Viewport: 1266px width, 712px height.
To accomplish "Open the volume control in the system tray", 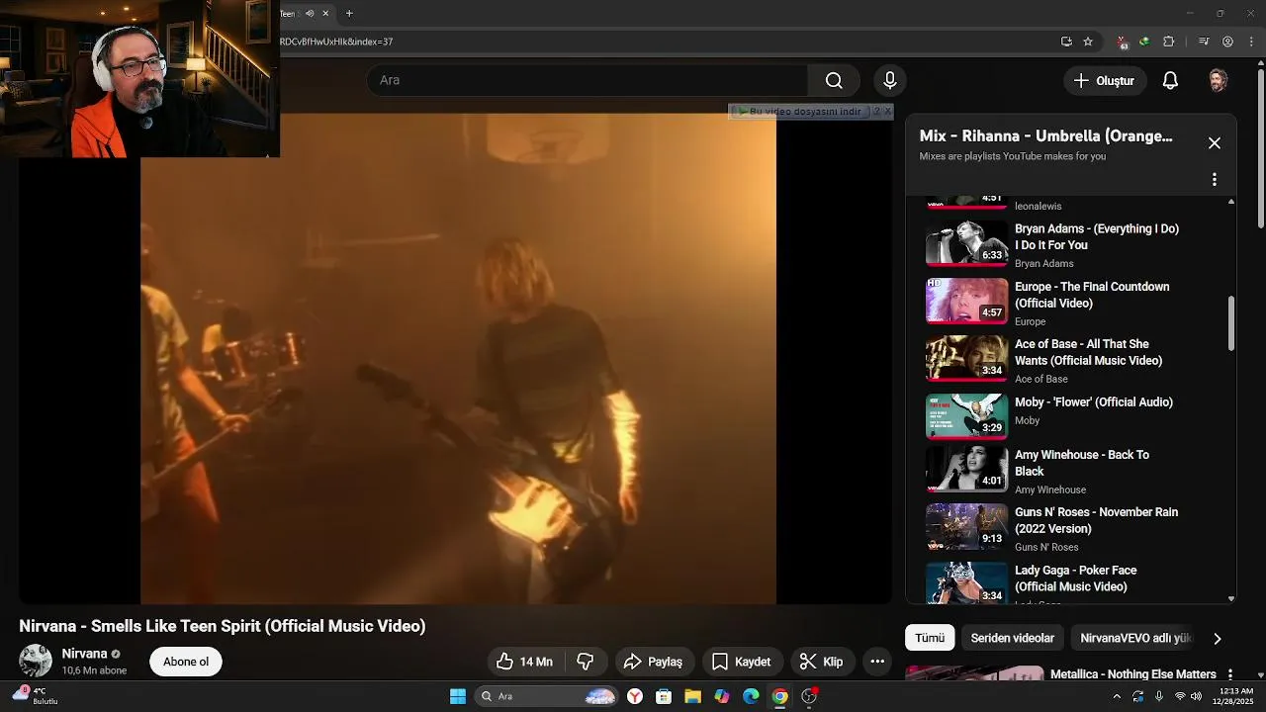I will (x=1197, y=696).
